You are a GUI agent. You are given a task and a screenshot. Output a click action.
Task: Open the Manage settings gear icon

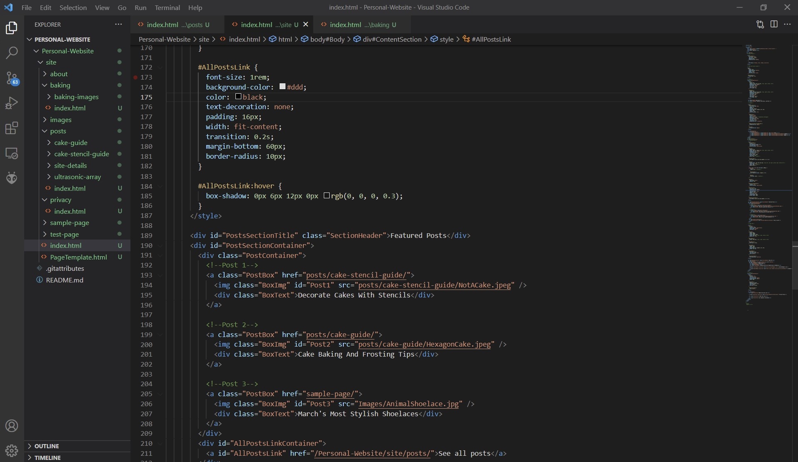coord(12,451)
